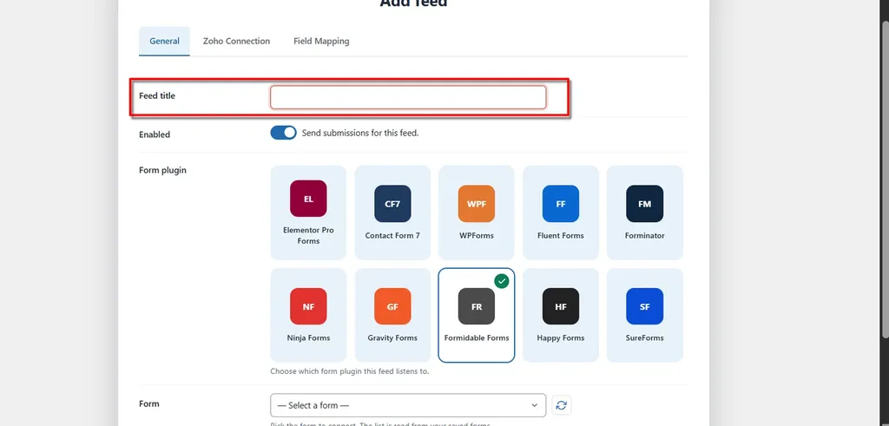Image resolution: width=889 pixels, height=426 pixels.
Task: Click the 'SureForms' card label
Action: point(645,338)
